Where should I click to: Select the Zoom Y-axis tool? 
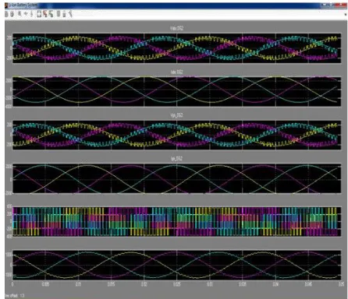[31, 14]
